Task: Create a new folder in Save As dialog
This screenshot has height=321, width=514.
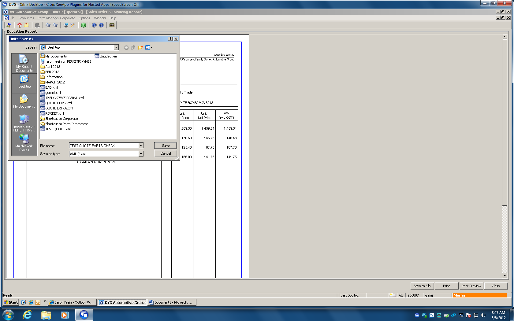Action: 140,47
